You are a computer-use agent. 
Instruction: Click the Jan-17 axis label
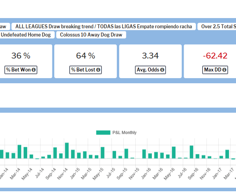click(x=217, y=174)
